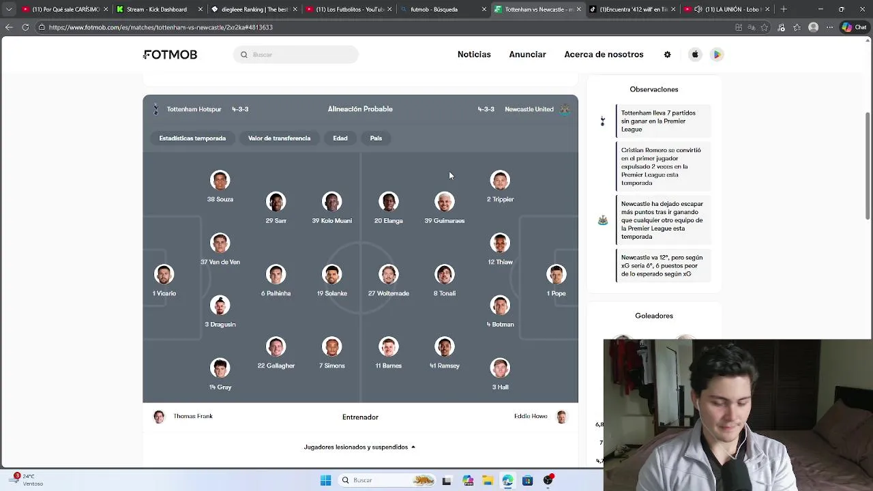Screen dimensions: 873x491
Task: Open Microsoft Store from taskbar
Action: tap(527, 480)
